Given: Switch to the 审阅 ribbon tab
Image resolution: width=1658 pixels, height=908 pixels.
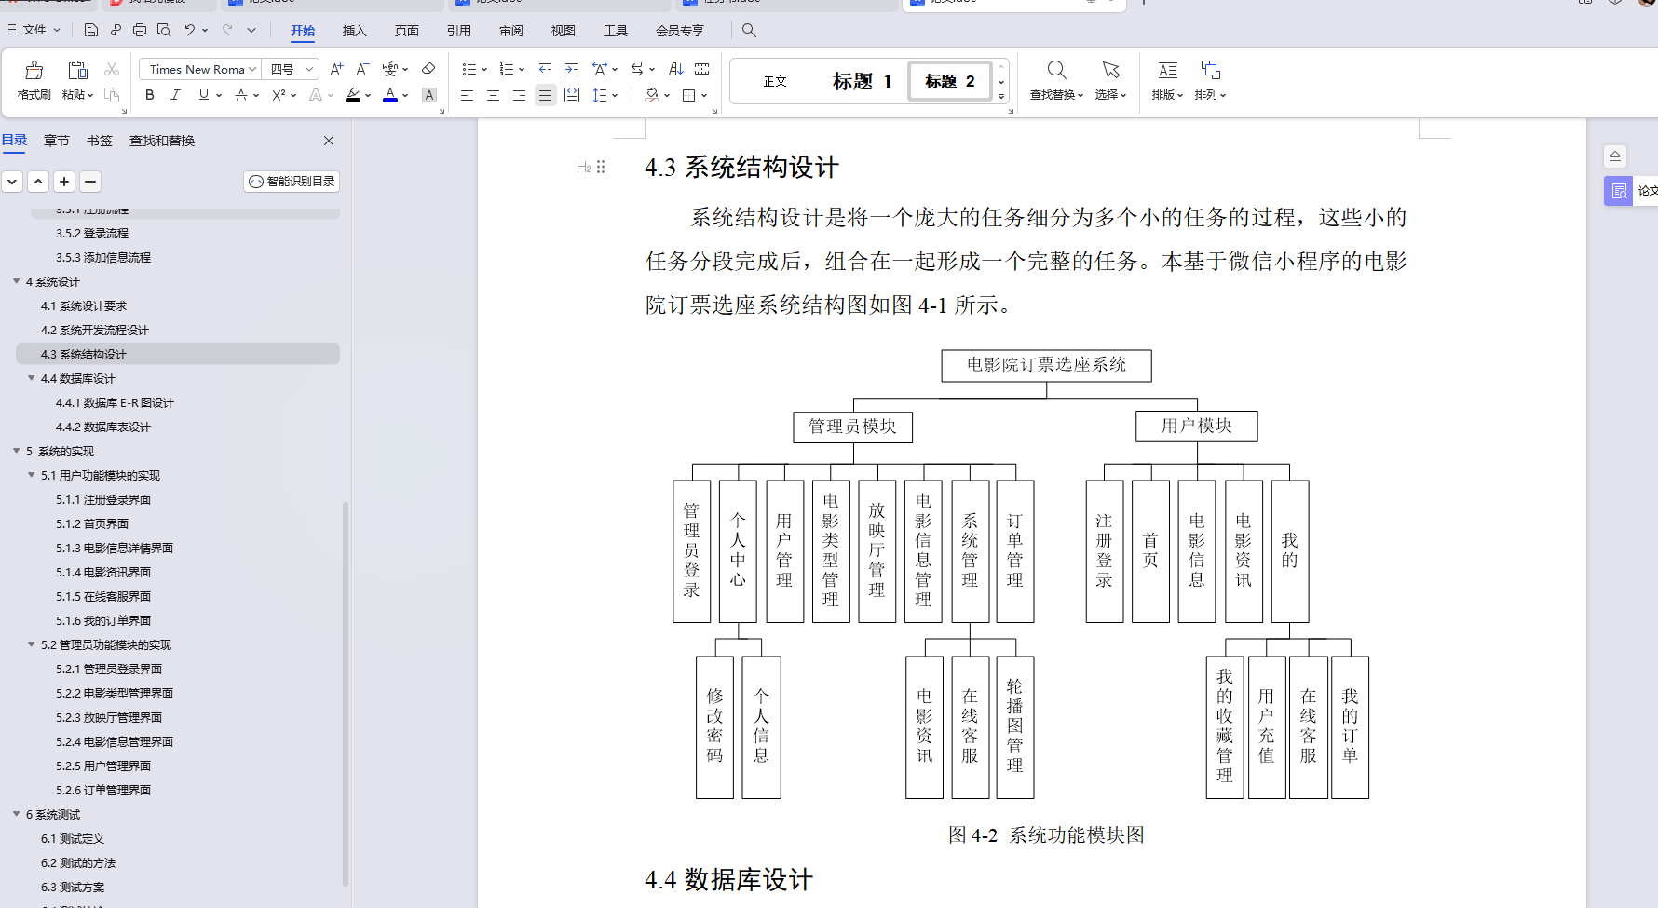Looking at the screenshot, I should pos(510,31).
